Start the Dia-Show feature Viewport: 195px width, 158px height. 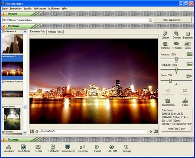(x=82, y=147)
